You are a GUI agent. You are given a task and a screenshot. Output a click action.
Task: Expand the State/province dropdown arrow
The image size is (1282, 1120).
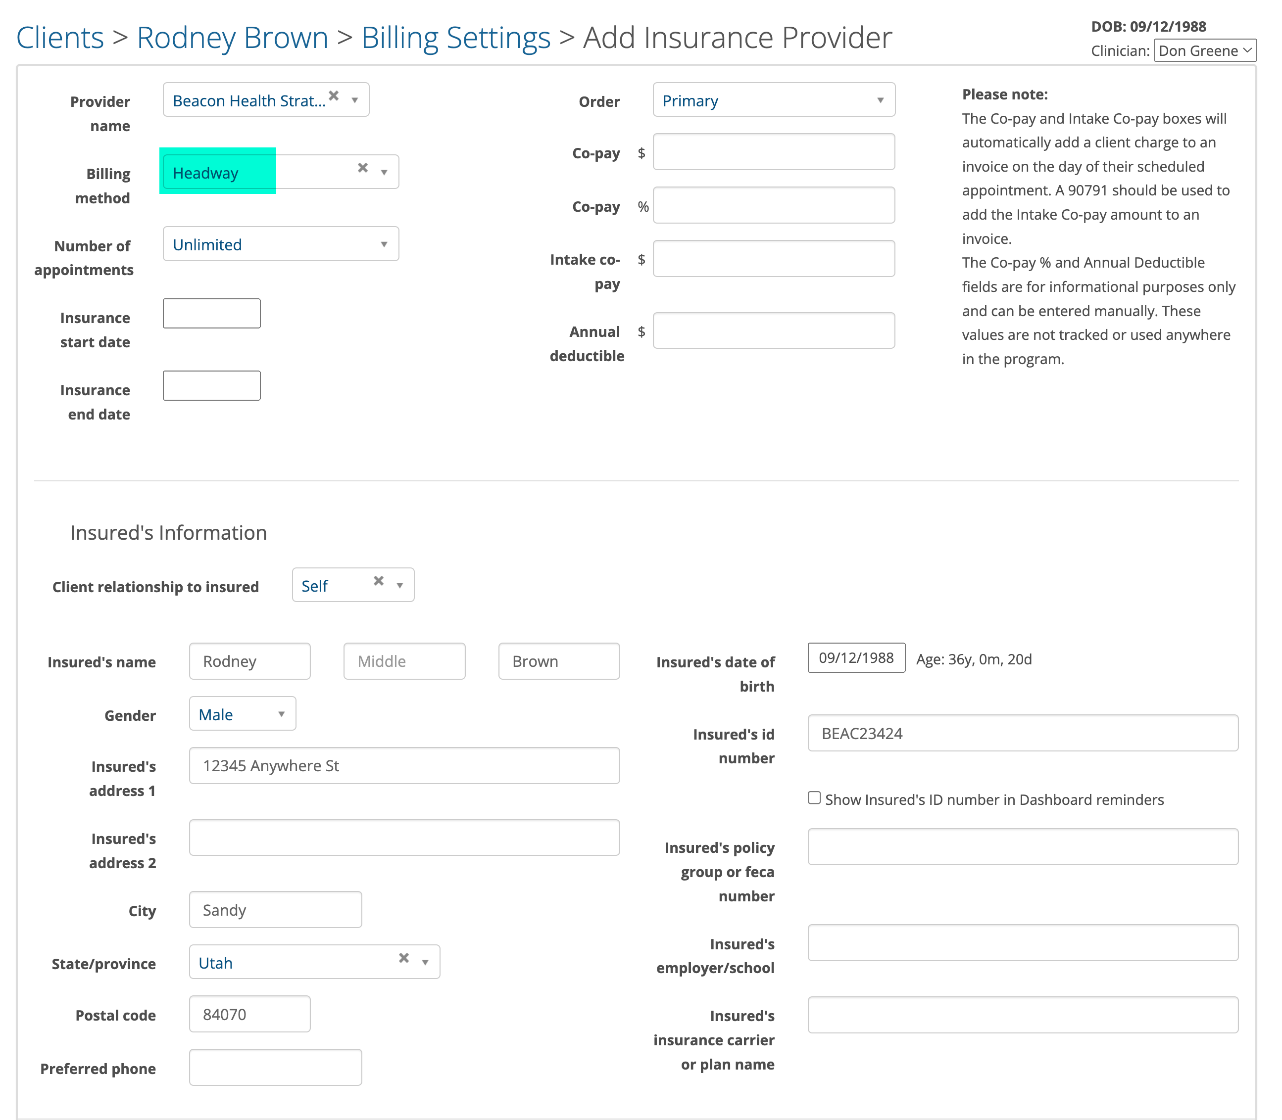coord(425,963)
